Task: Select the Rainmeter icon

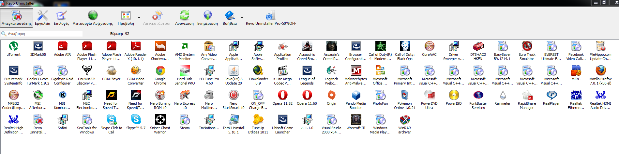Action: (503, 95)
